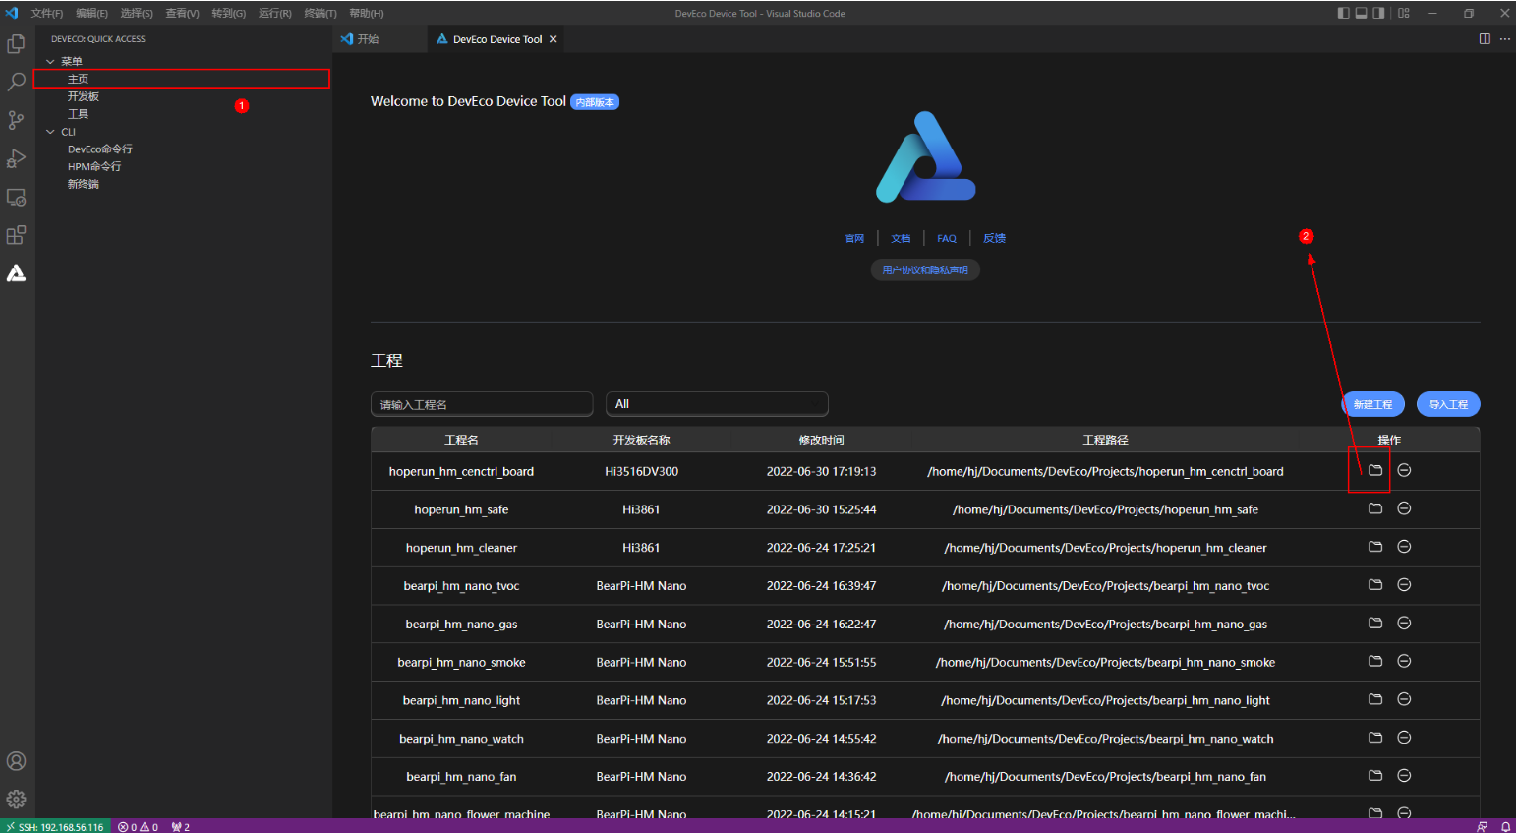Open the Explorer view in activity bar
The image size is (1516, 833).
16,44
